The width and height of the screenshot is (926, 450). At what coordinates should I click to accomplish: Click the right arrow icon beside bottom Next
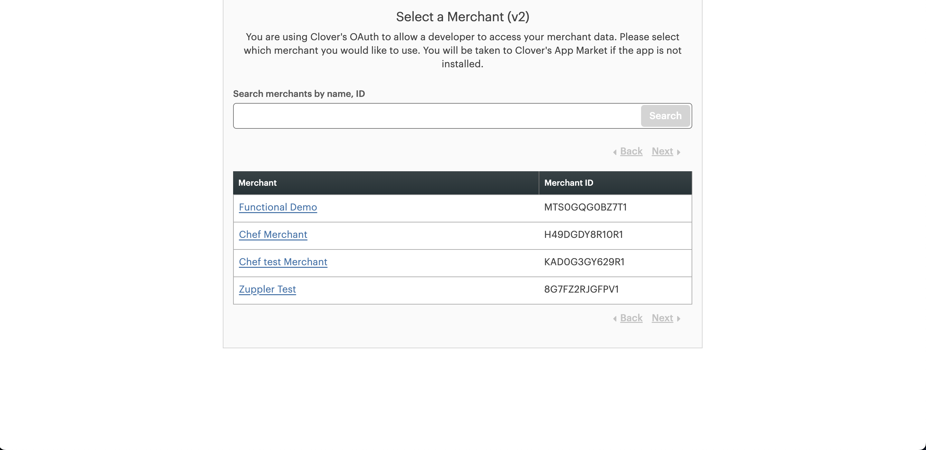pos(678,318)
